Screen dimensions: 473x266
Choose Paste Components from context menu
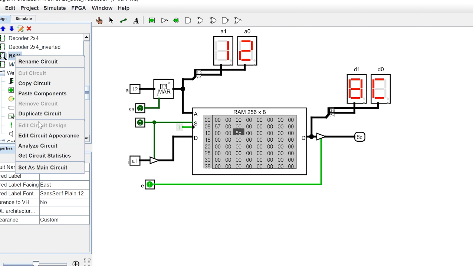click(50, 93)
